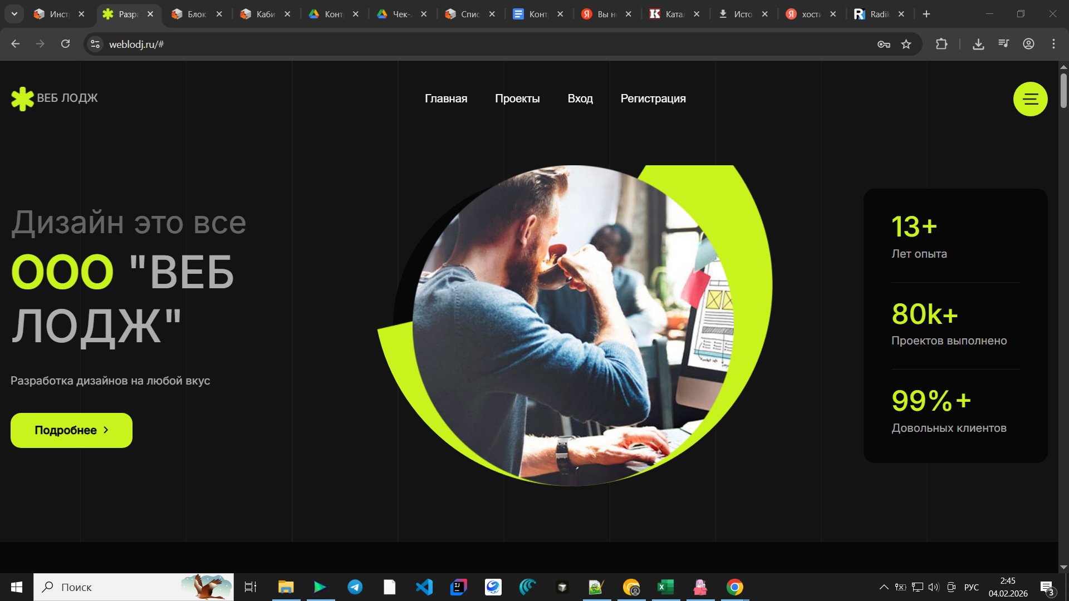Click the ВЕБ ЛОДЖ star logo

tap(22, 98)
